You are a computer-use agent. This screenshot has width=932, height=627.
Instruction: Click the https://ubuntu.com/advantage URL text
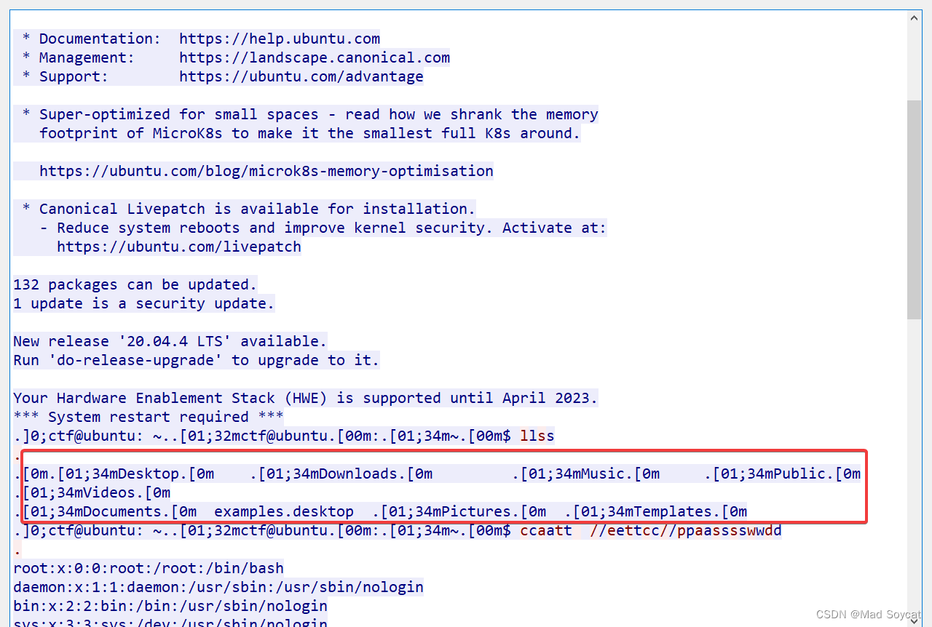[x=301, y=76]
